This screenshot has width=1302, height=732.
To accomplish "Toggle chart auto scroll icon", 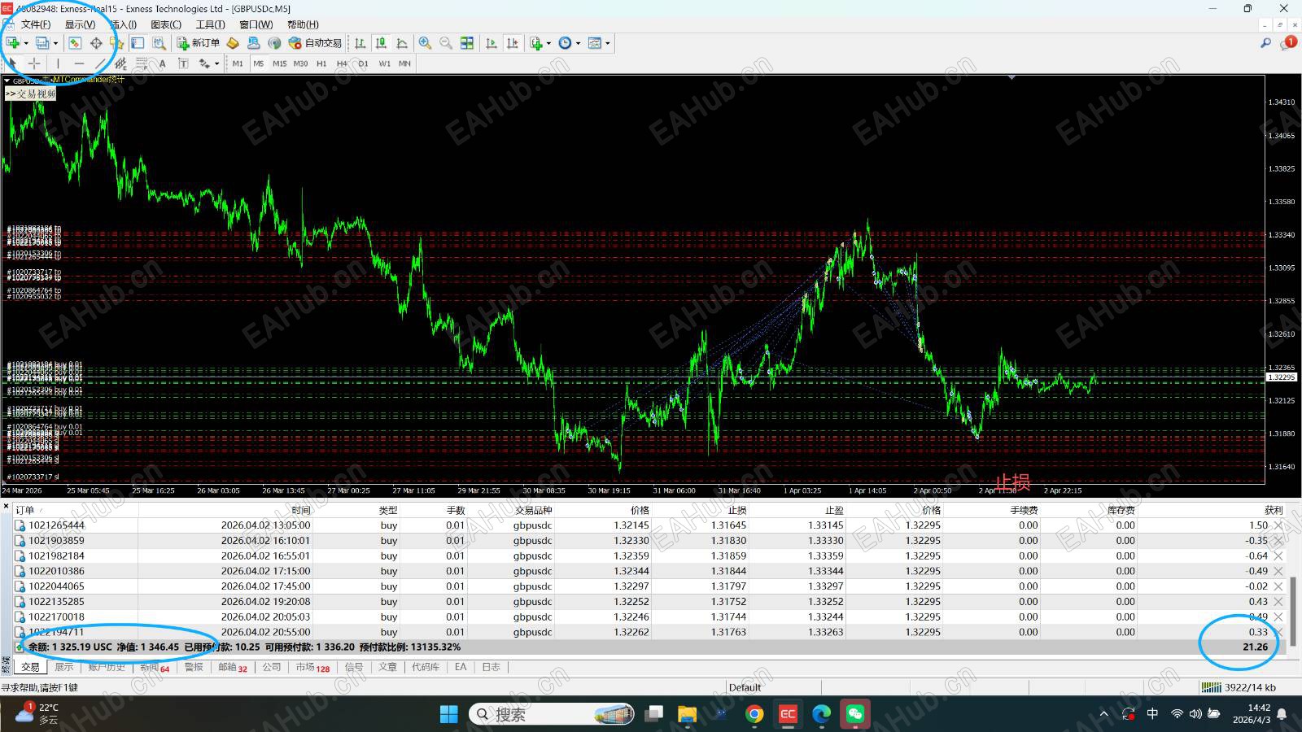I will point(492,43).
